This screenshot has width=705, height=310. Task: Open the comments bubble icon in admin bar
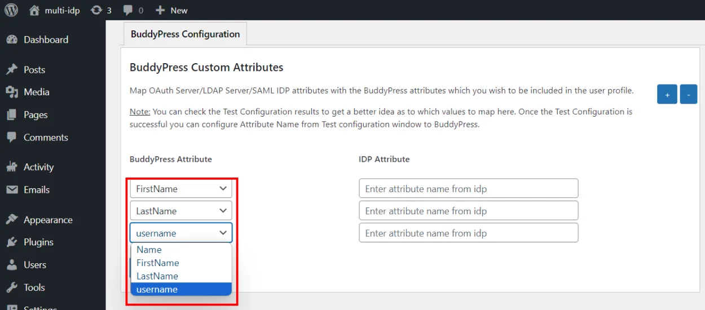point(128,10)
